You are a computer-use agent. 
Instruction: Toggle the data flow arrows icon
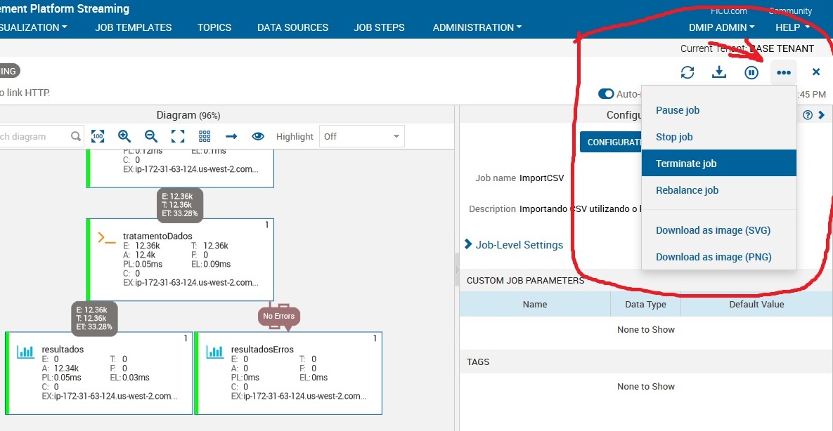coord(231,136)
